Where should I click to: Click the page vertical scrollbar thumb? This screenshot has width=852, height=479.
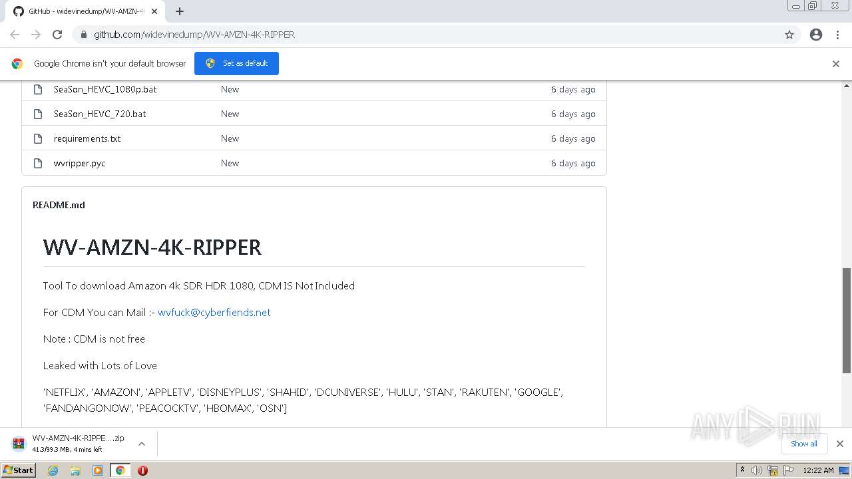pos(847,320)
